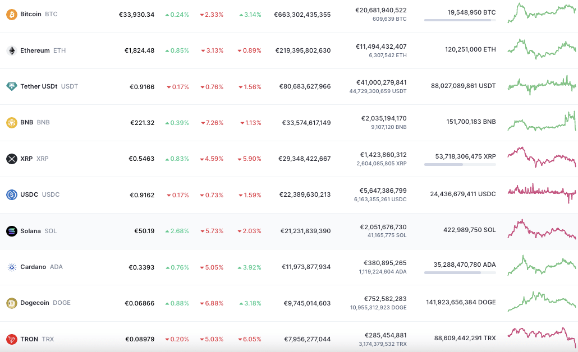
Task: Click TRON 24h volume €285,454,881
Action: point(386,335)
